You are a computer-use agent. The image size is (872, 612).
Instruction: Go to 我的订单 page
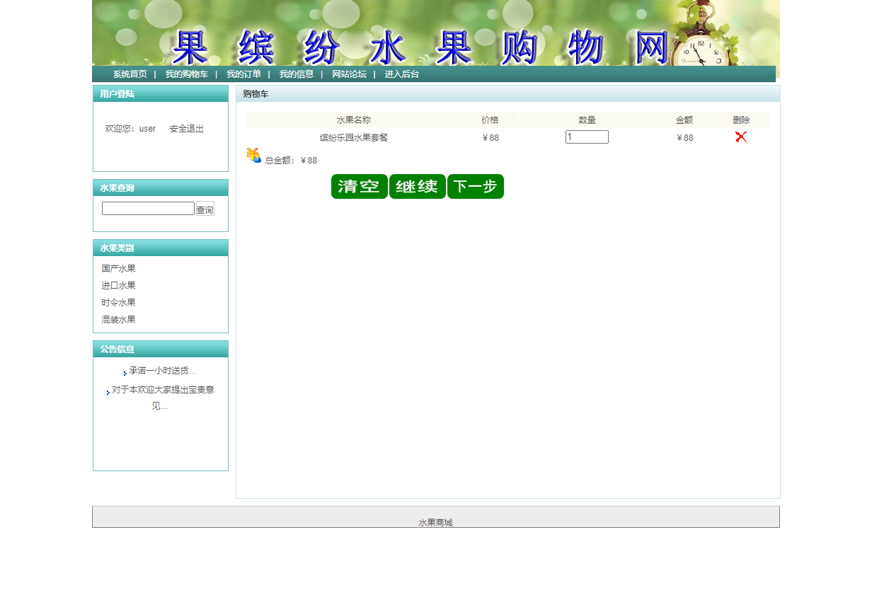[x=243, y=74]
